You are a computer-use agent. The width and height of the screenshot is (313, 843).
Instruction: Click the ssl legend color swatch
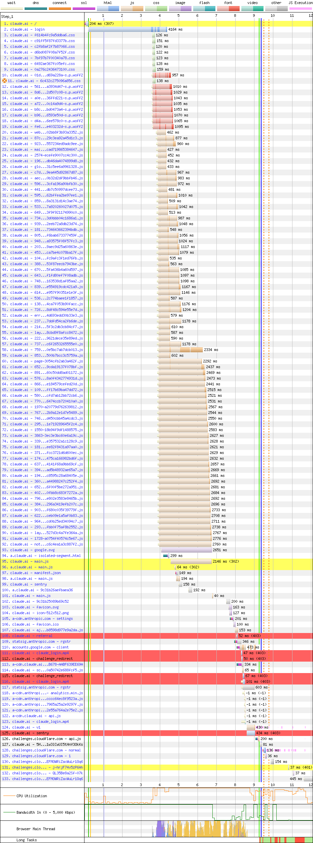point(84,8)
